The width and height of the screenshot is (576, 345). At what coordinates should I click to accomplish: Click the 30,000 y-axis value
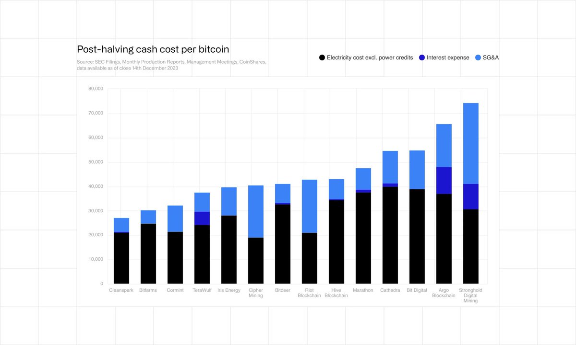tap(96, 211)
